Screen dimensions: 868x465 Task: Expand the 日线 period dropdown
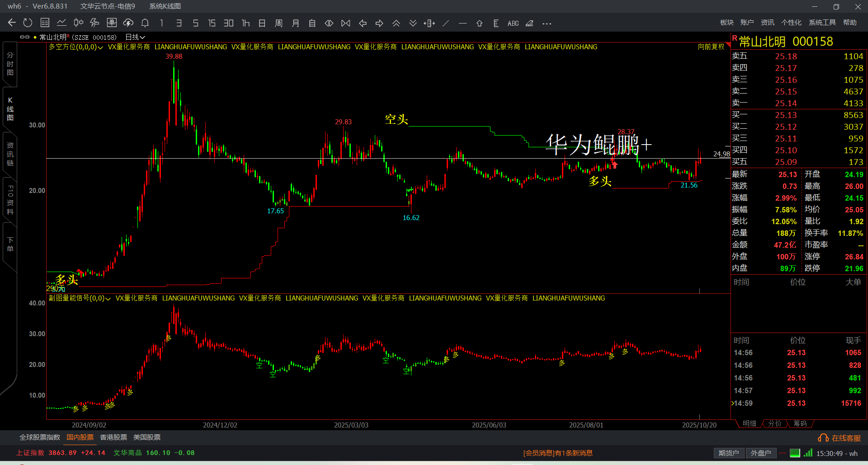point(135,37)
